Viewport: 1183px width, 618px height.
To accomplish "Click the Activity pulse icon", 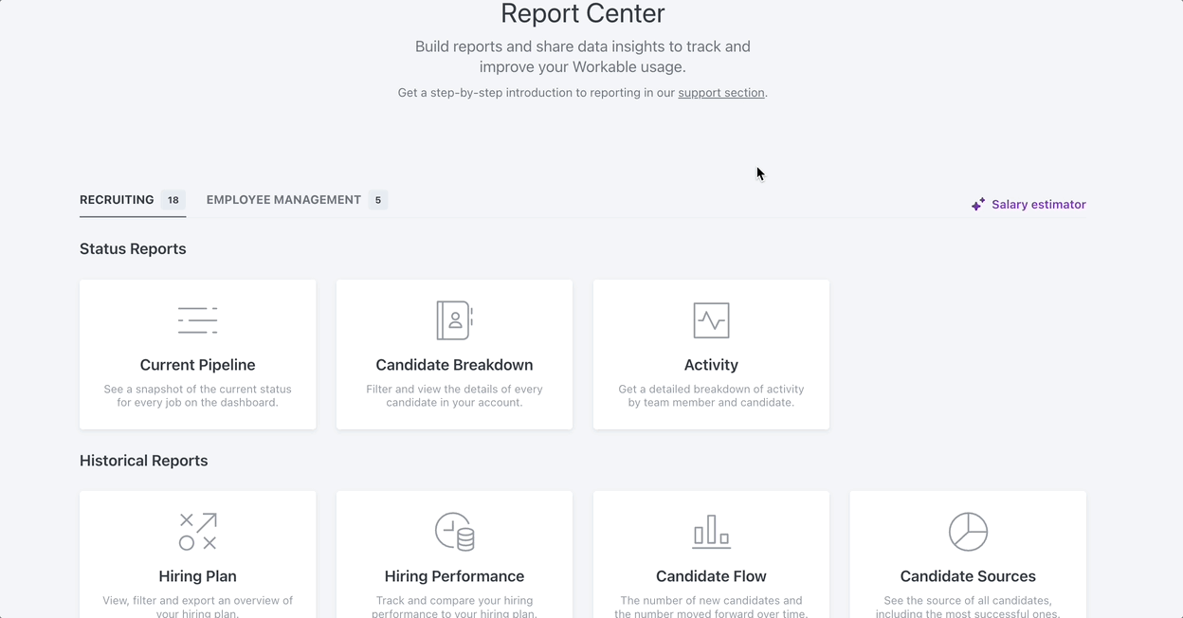I will coord(711,320).
